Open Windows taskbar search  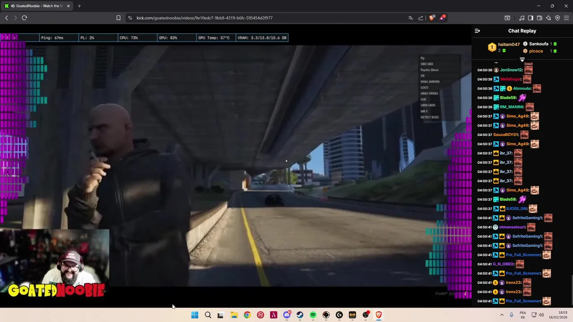(208, 315)
